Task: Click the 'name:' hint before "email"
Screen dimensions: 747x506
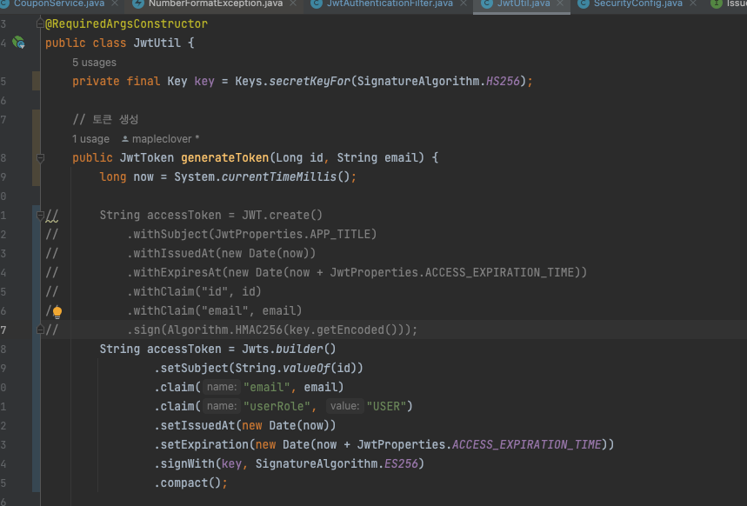Action: [x=222, y=387]
